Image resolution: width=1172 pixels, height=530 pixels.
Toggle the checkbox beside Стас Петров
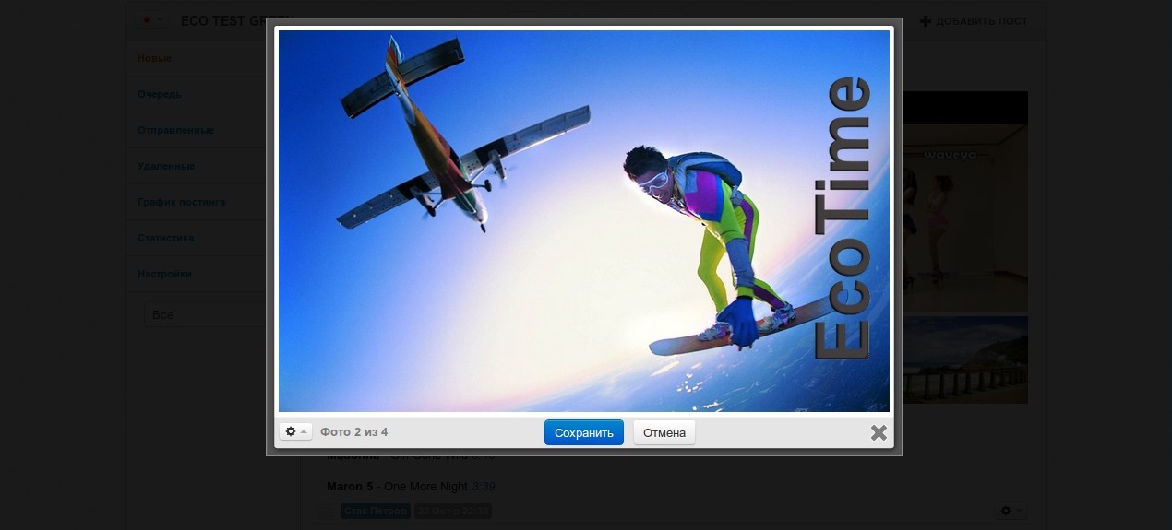[328, 511]
